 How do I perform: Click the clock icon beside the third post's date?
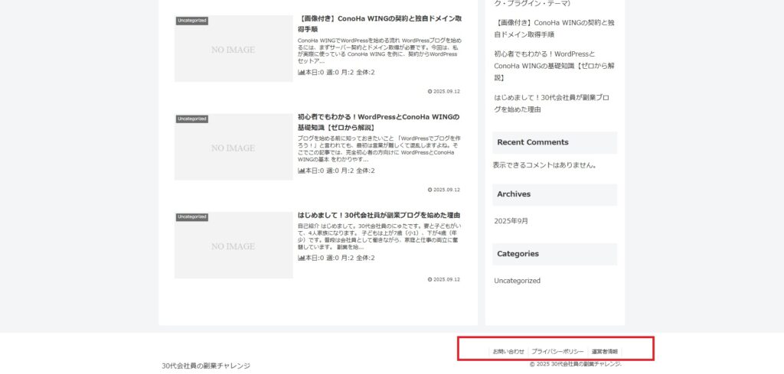click(430, 279)
